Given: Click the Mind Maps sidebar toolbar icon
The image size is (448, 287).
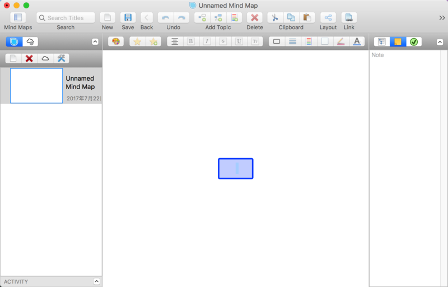Looking at the screenshot, I should (18, 18).
